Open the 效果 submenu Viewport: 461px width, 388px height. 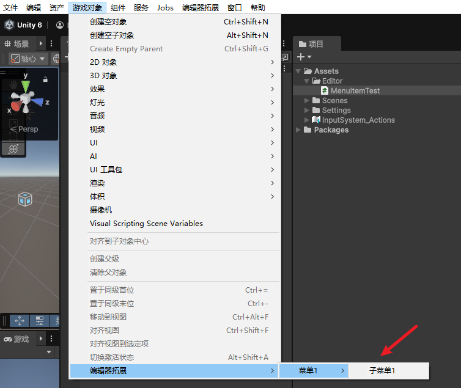coord(175,89)
